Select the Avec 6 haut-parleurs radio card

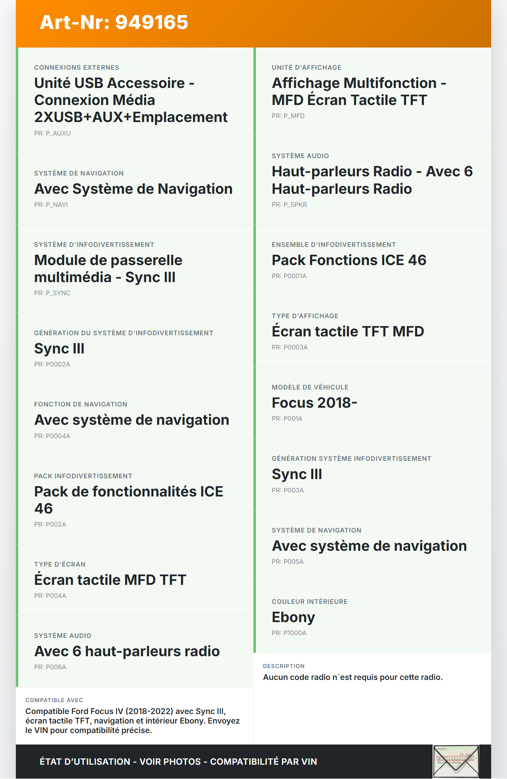tap(135, 651)
